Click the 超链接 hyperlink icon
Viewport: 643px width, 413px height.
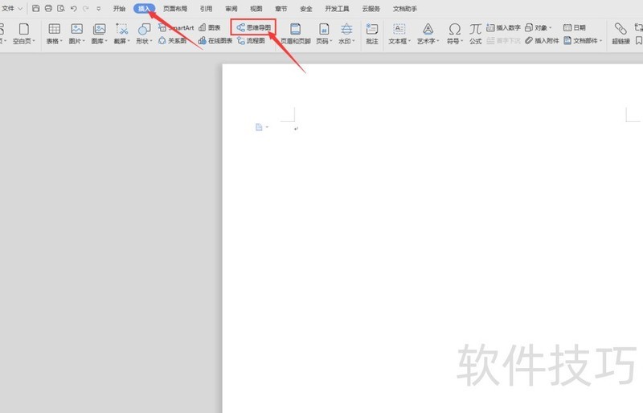click(620, 29)
